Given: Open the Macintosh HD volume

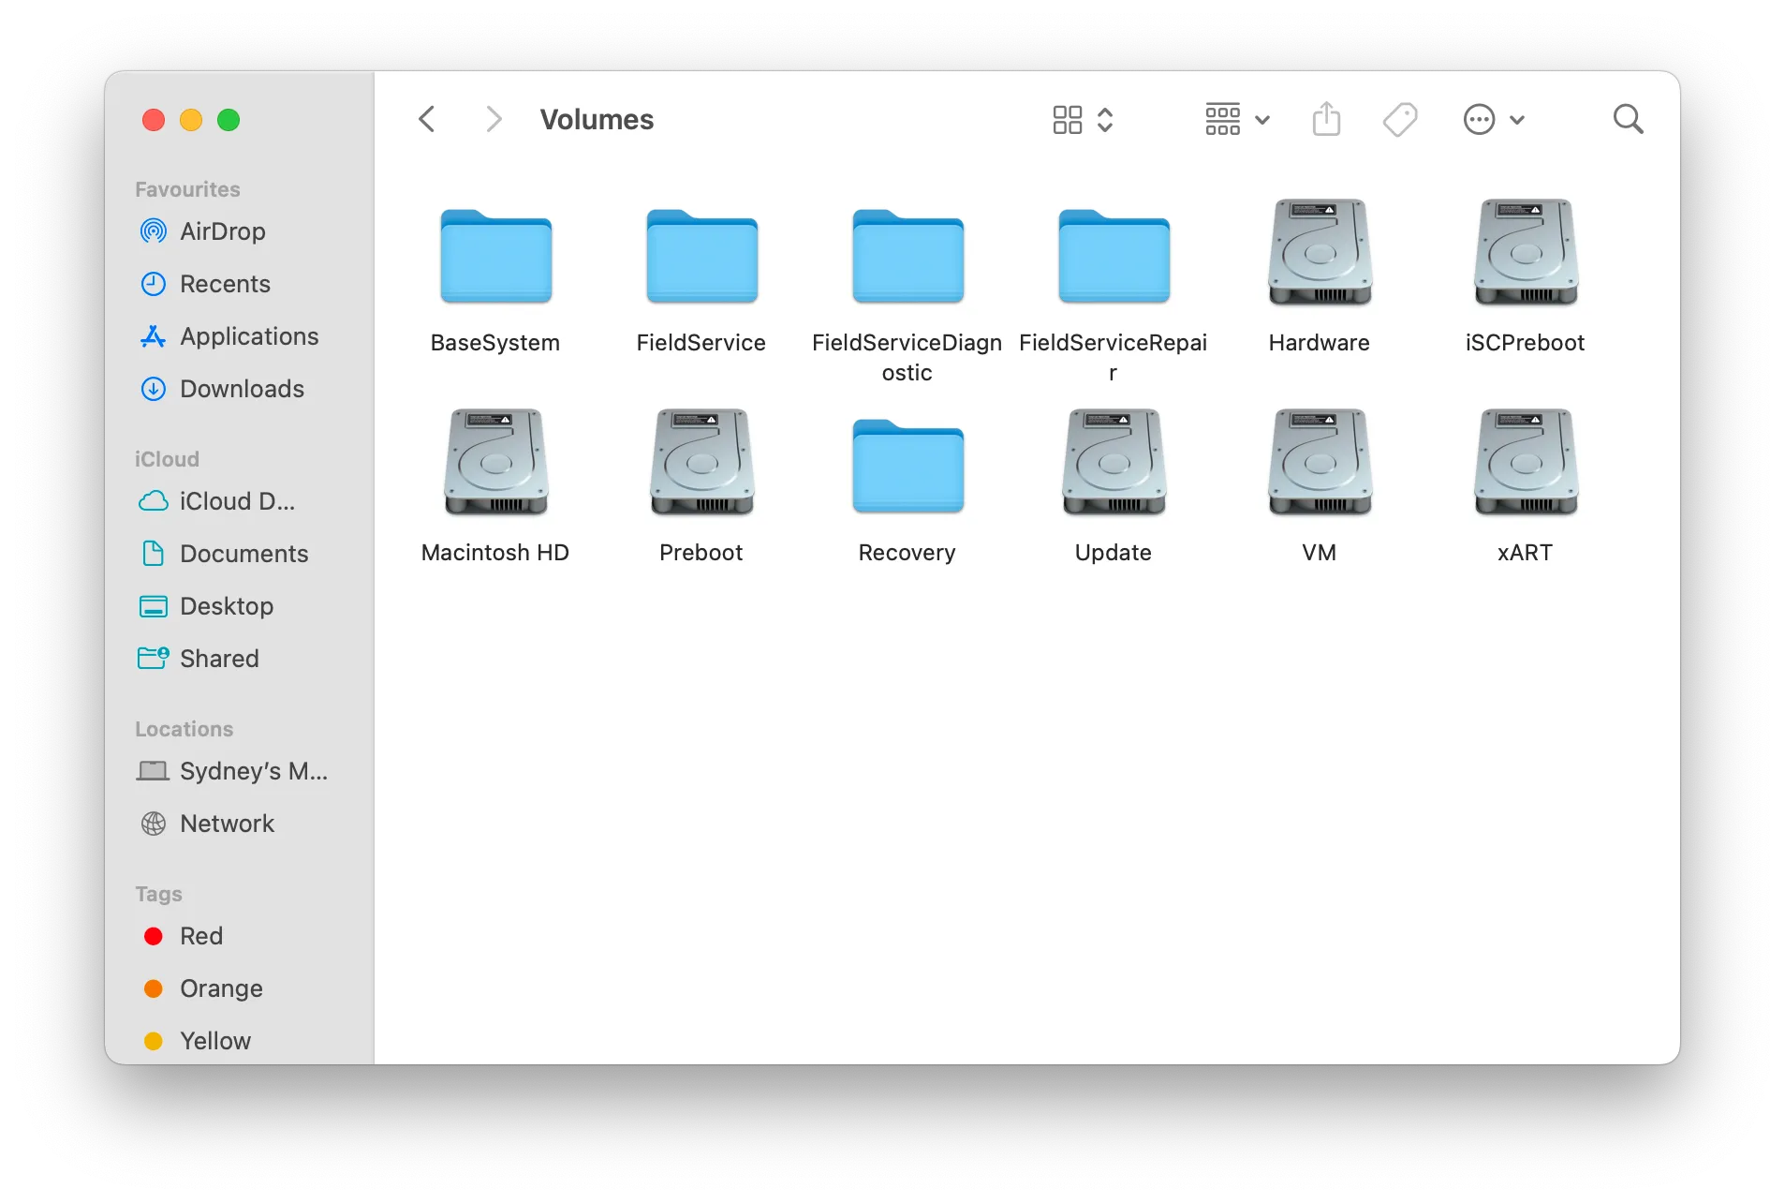Looking at the screenshot, I should click(x=495, y=463).
